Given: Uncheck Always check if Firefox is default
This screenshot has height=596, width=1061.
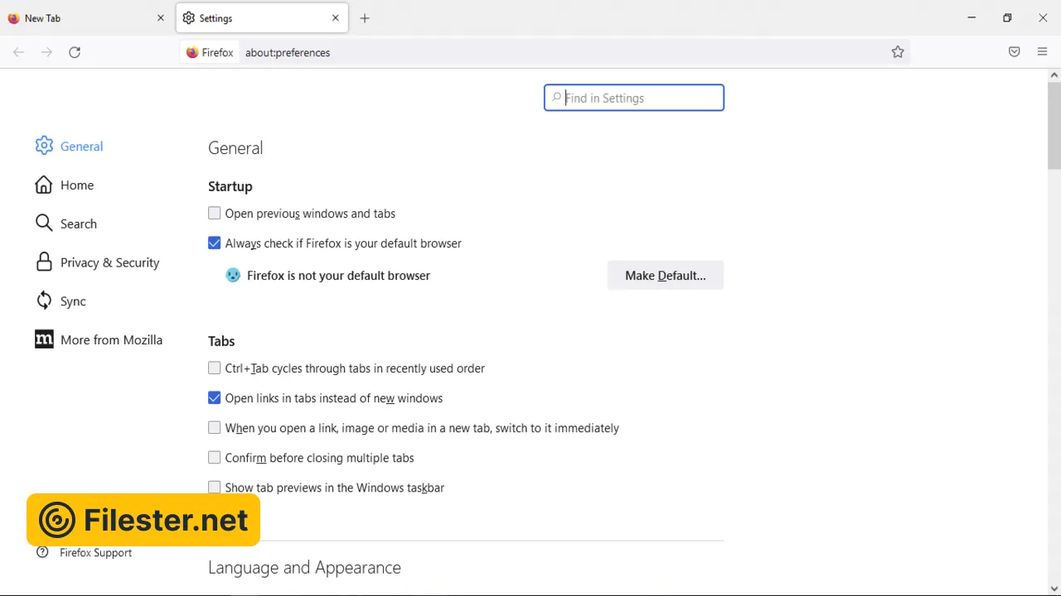Looking at the screenshot, I should pyautogui.click(x=215, y=243).
